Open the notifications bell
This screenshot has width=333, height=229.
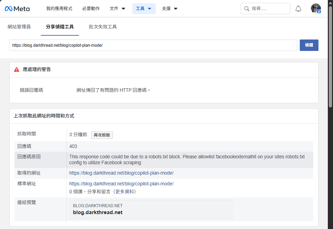tap(298, 9)
